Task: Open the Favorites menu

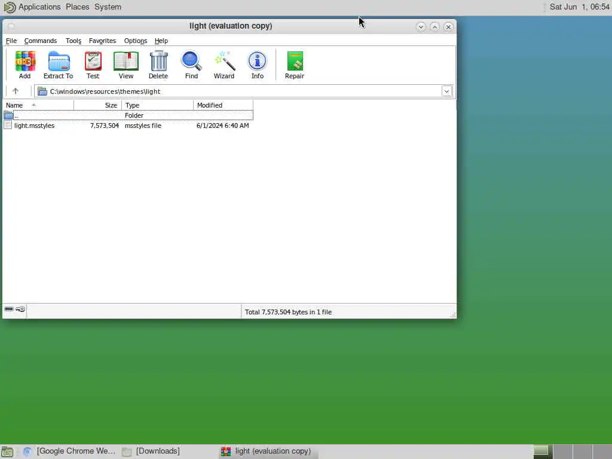Action: [x=102, y=41]
